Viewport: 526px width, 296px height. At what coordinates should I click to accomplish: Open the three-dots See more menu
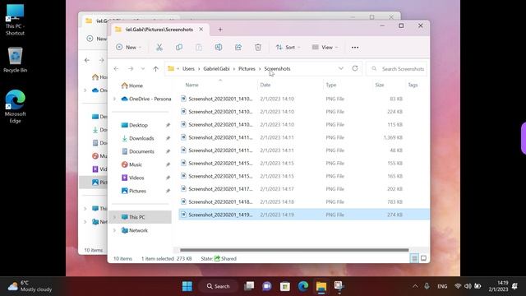click(355, 48)
